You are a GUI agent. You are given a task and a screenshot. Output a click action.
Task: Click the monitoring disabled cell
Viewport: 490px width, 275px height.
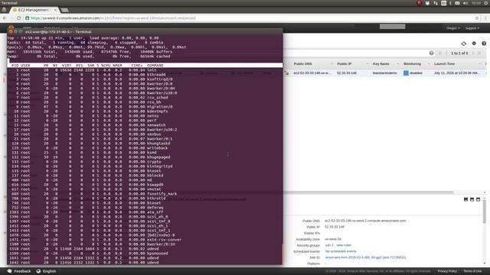point(413,73)
